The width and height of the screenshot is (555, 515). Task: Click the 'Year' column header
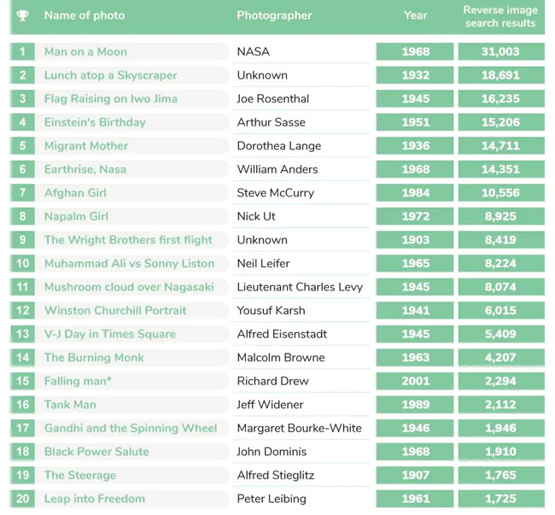(x=415, y=15)
